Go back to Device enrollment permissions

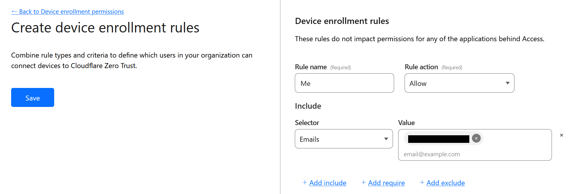tap(71, 12)
